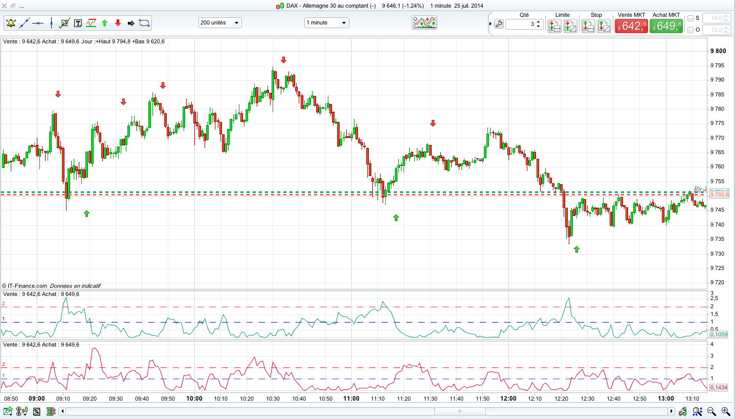The width and height of the screenshot is (735, 419).
Task: Open the indicators and trading systems icon
Action: click(x=425, y=22)
